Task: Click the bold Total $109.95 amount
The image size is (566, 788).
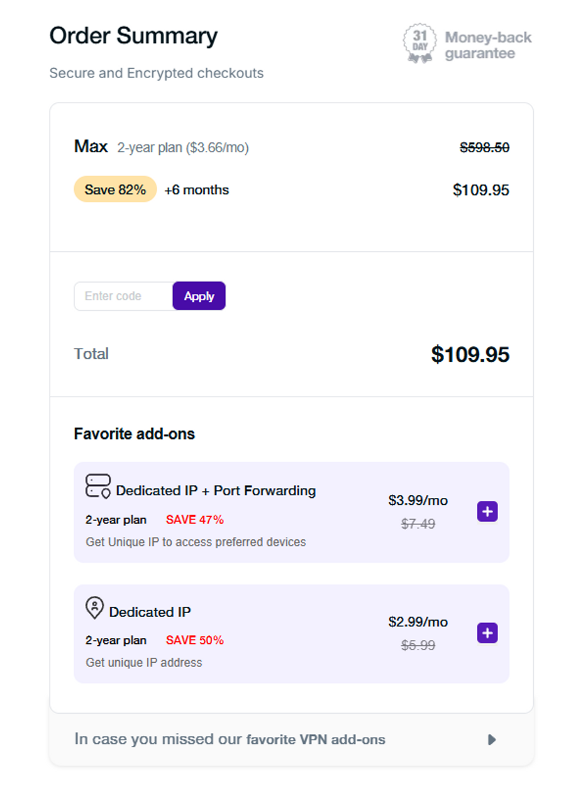Action: (470, 354)
